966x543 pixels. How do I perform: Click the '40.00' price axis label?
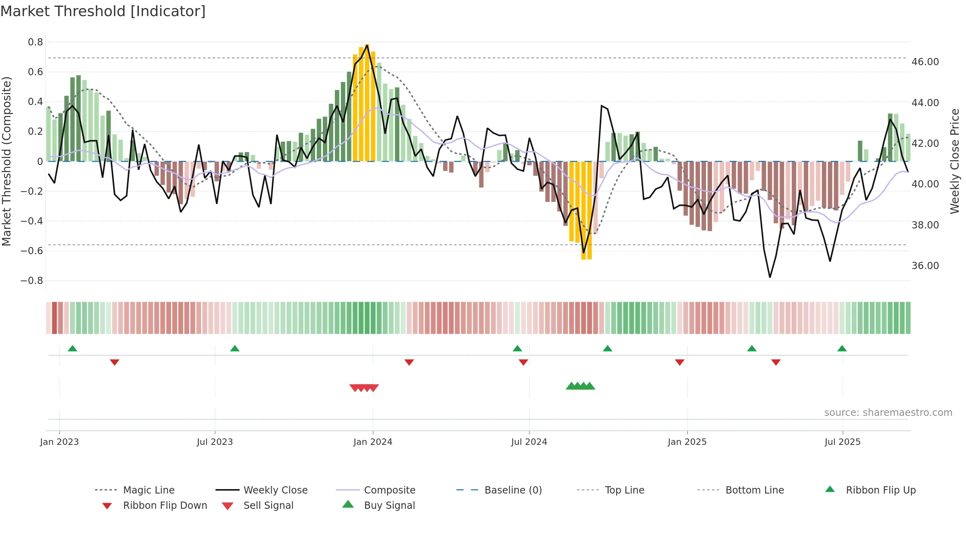click(x=925, y=184)
